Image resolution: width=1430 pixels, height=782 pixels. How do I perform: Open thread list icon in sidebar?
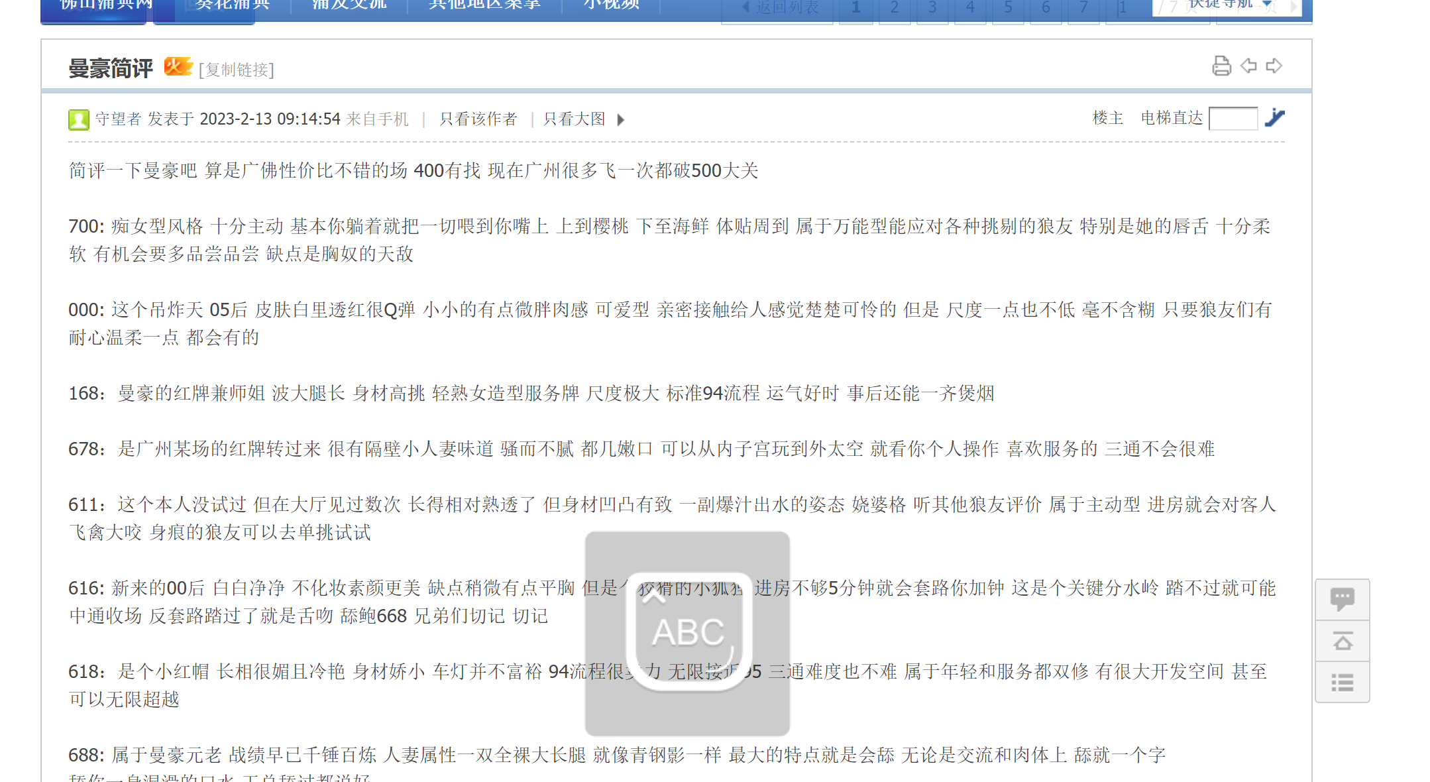pyautogui.click(x=1342, y=683)
